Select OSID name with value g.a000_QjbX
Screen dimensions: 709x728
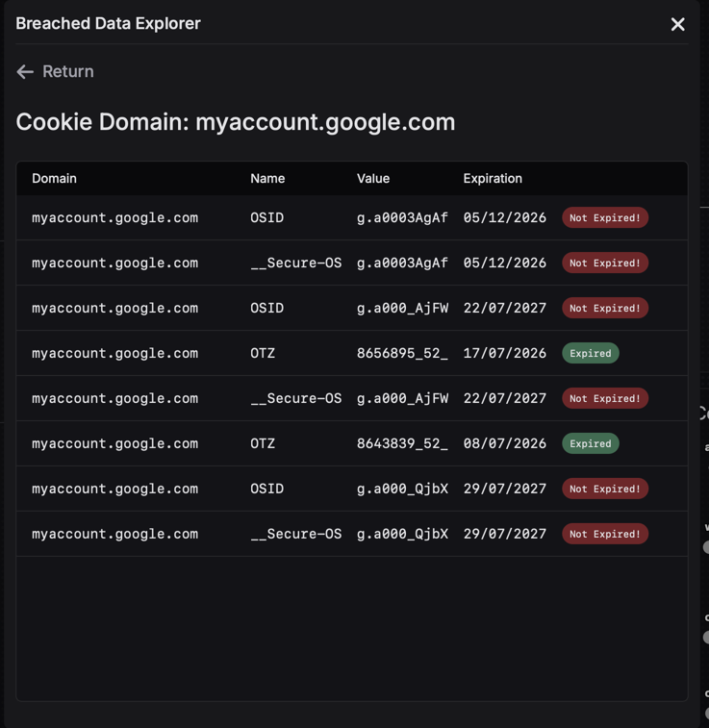click(267, 489)
